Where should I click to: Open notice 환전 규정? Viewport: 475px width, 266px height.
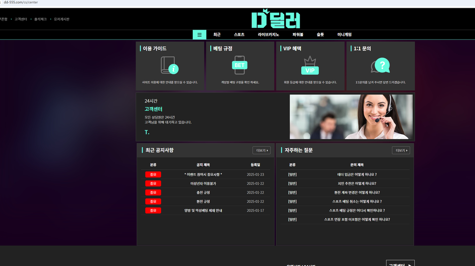click(x=203, y=201)
